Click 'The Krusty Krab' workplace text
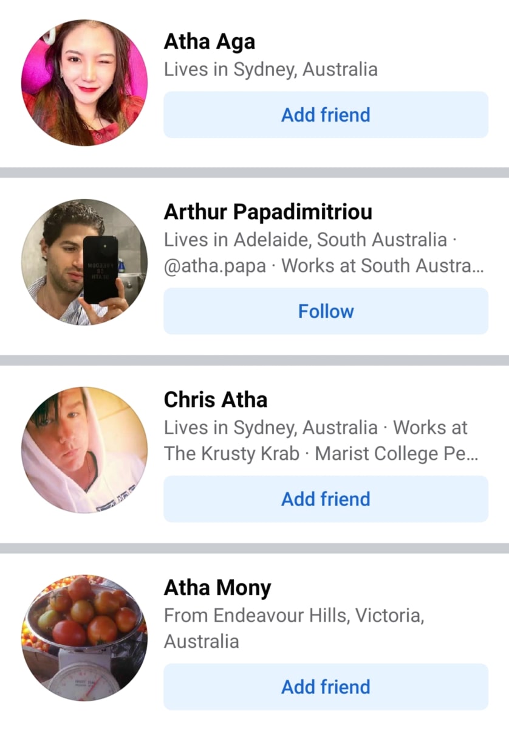 point(232,454)
